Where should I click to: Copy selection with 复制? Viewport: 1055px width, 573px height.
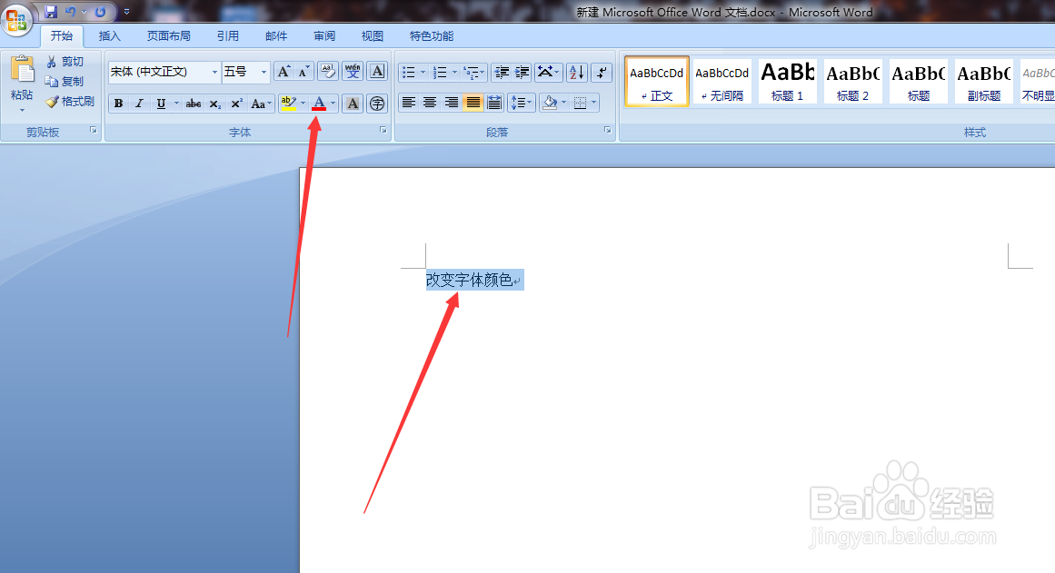click(x=65, y=82)
